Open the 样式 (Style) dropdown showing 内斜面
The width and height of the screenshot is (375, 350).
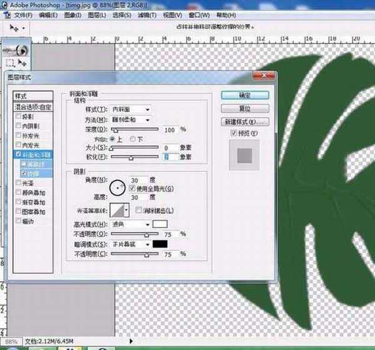click(130, 109)
